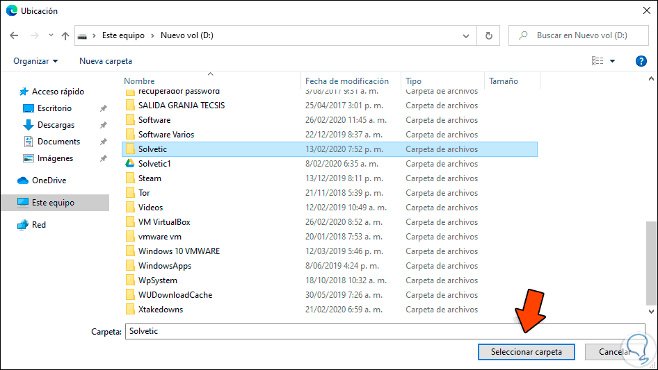Open the help question mark icon

(x=641, y=61)
